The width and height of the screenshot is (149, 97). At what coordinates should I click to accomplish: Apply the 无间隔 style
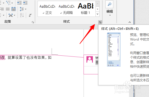point(67,9)
